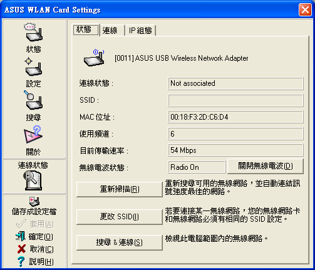Click the channel field showing 6

coord(235,133)
